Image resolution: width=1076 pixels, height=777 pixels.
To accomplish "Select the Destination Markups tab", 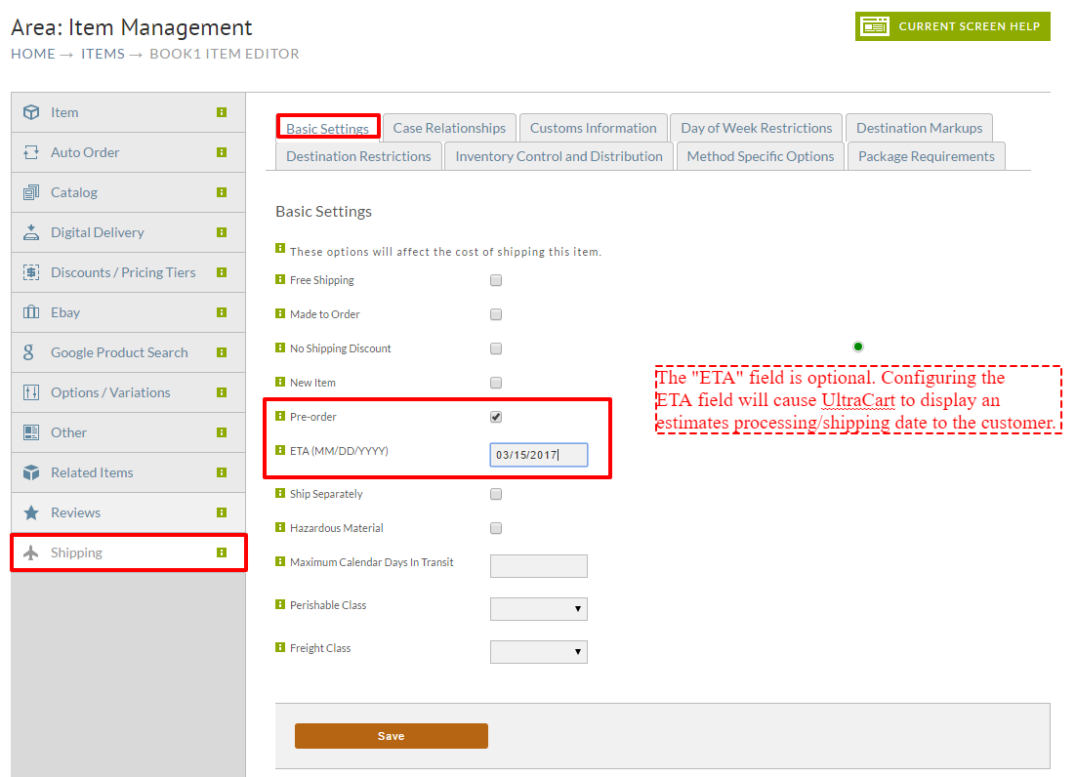I will pos(920,128).
